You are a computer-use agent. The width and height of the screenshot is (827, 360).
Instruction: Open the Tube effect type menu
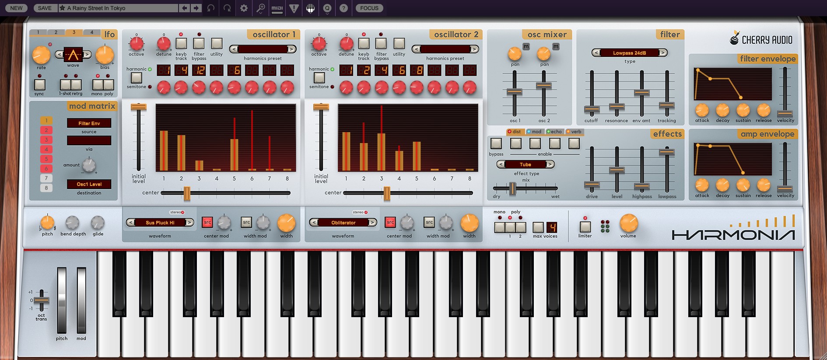pos(525,164)
